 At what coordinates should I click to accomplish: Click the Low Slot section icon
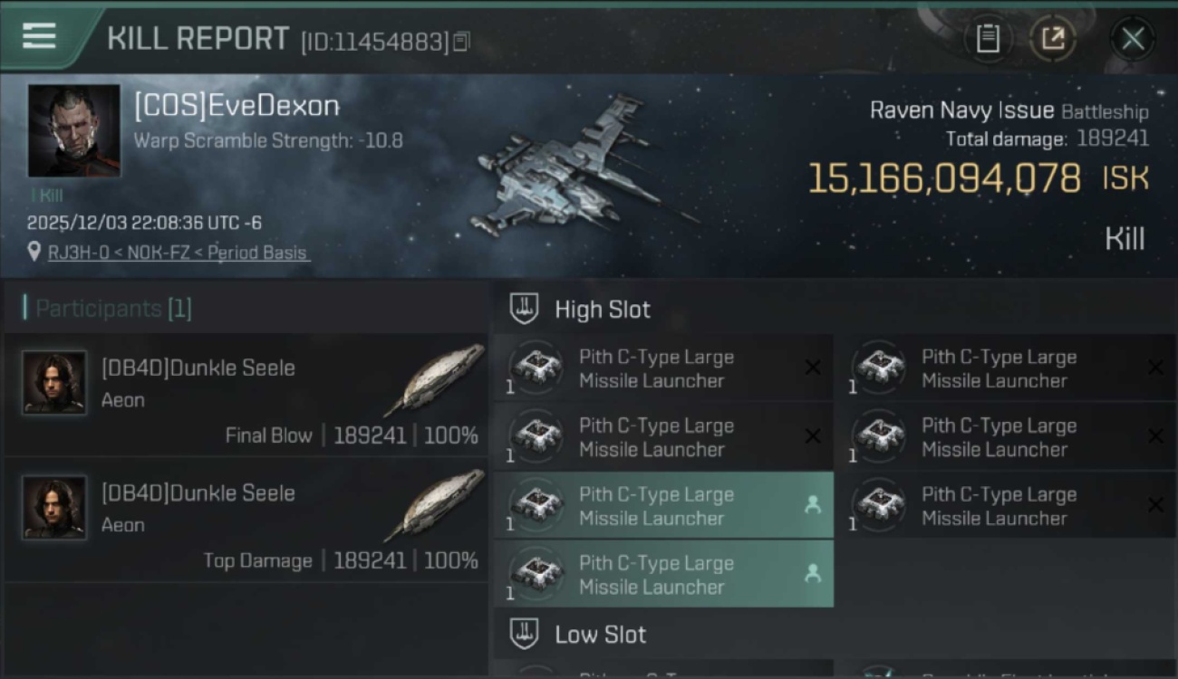[x=525, y=634]
